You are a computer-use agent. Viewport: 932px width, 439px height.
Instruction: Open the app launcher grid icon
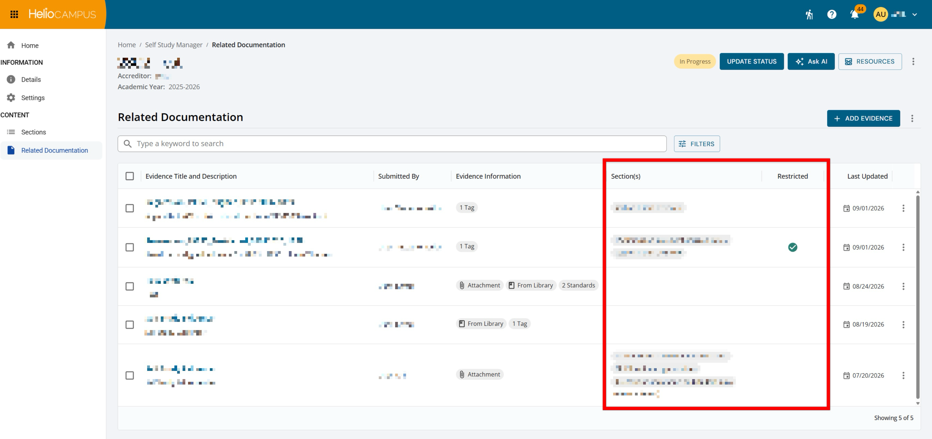pos(14,14)
